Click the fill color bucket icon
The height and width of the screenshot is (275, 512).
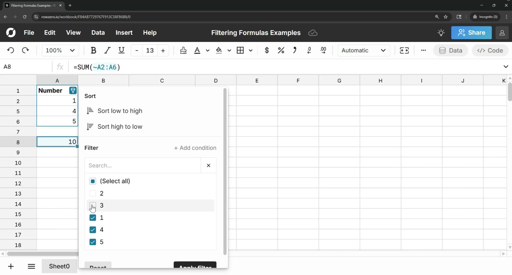coord(219,50)
